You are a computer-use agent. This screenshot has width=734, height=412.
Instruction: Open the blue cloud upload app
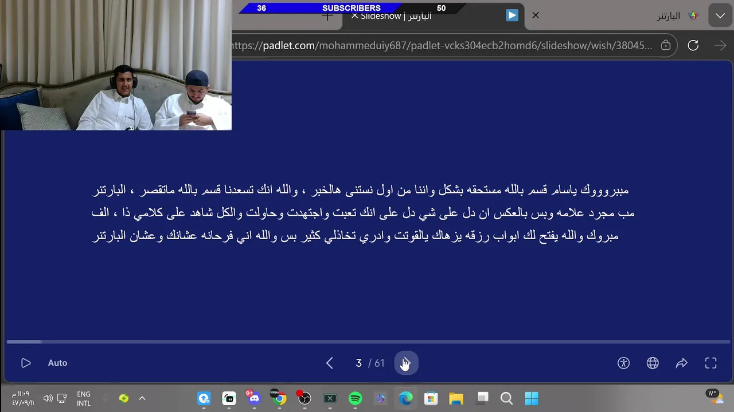click(x=204, y=398)
